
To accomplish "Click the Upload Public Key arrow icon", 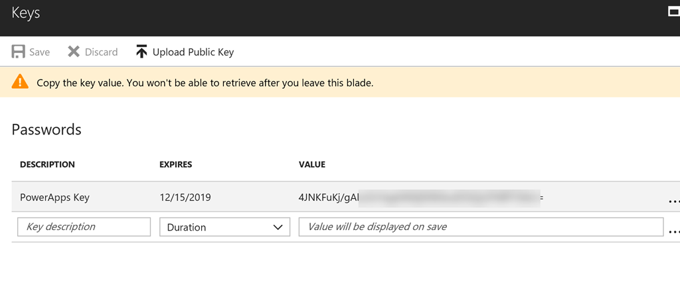I will coord(141,52).
